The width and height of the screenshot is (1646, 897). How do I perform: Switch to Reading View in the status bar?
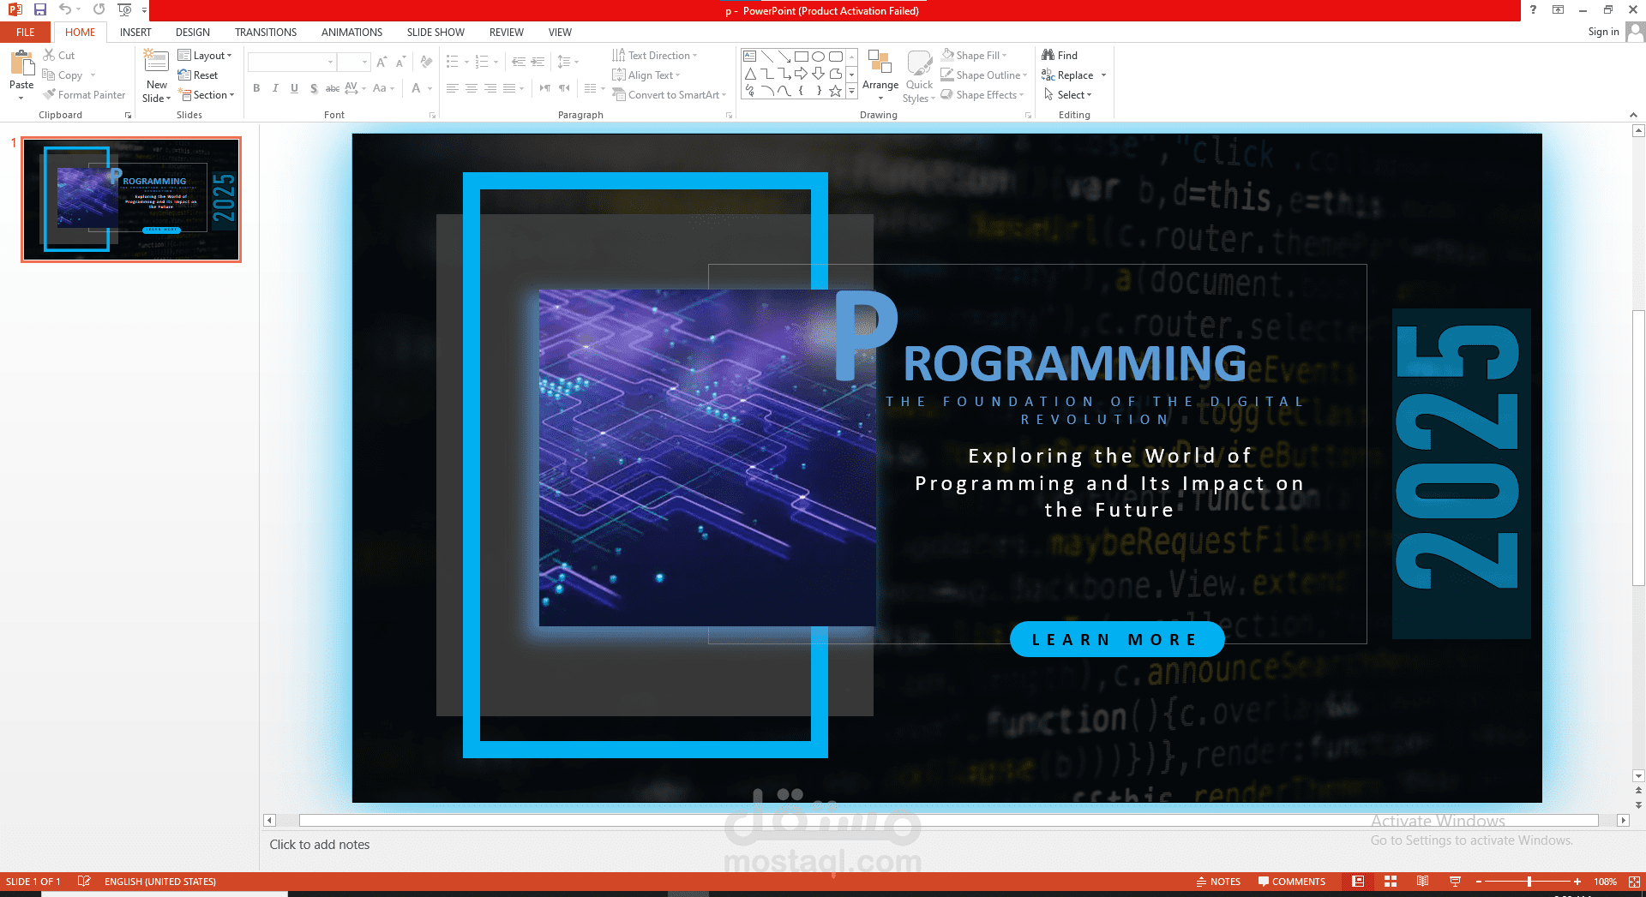tap(1422, 882)
